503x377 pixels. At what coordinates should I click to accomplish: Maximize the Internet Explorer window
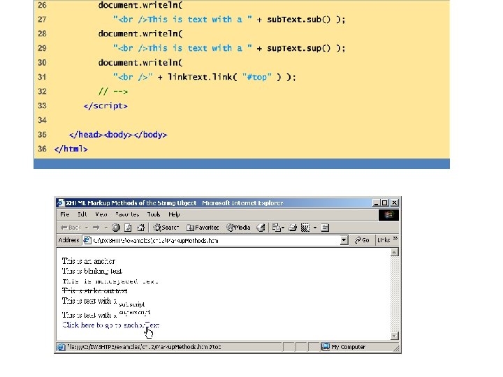pos(384,203)
